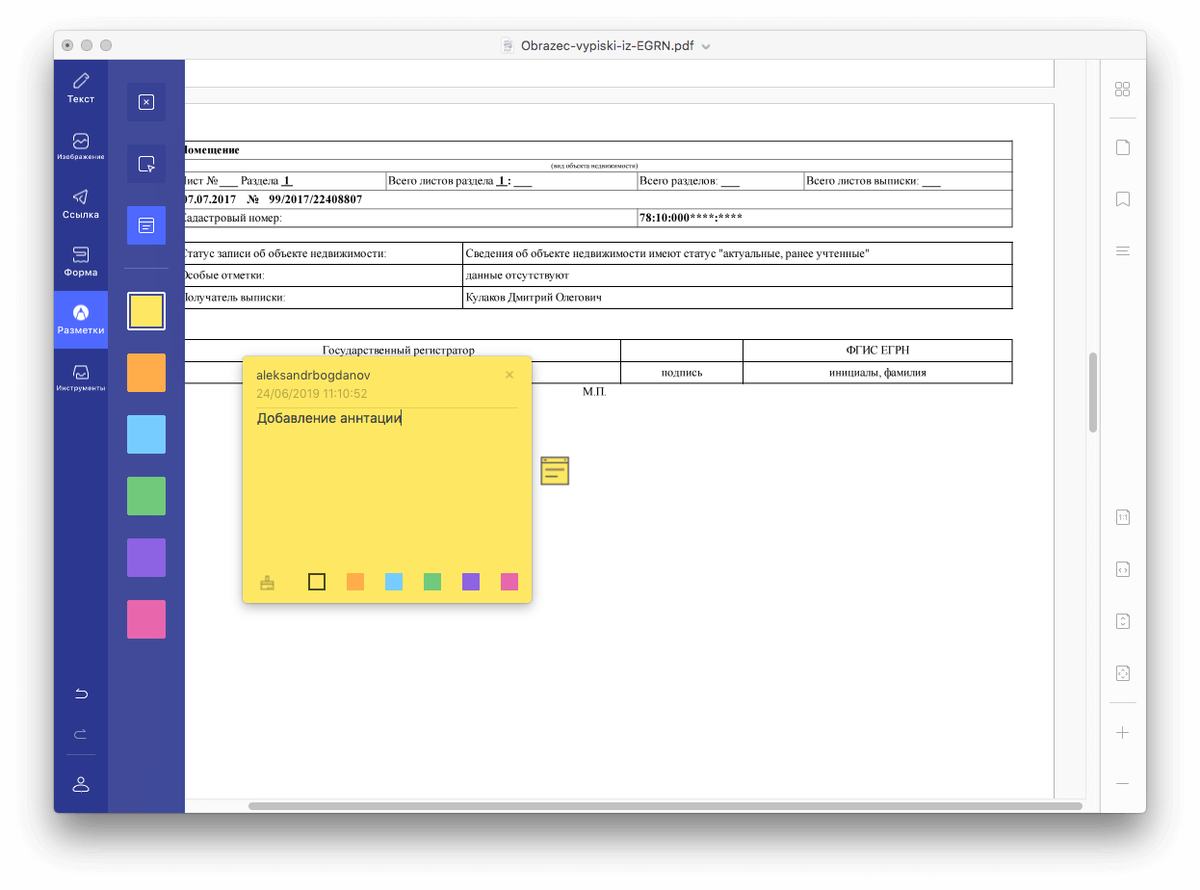Select purple color inside the note popup
This screenshot has width=1200, height=890.
tap(471, 582)
